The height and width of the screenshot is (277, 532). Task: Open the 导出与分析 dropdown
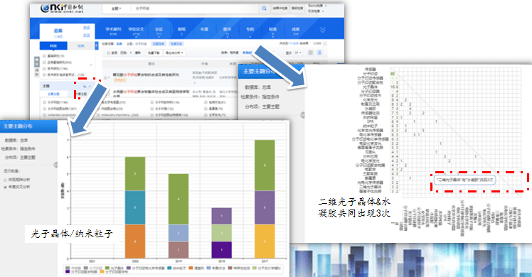(x=174, y=53)
